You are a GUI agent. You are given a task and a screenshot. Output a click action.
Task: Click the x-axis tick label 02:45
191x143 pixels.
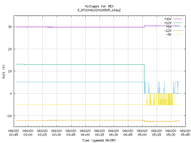[x=13, y=135]
